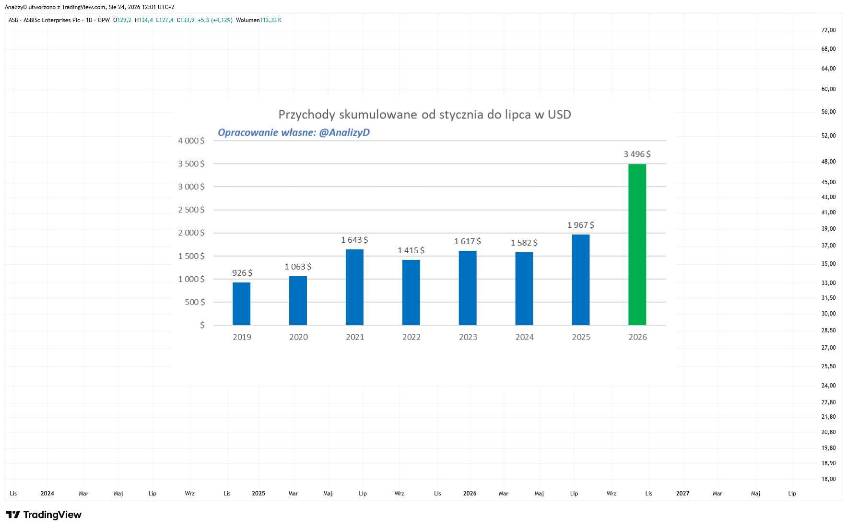Viewport: 847px width, 529px height.
Task: Click the bold 2024 time axis label
Action: [47, 494]
